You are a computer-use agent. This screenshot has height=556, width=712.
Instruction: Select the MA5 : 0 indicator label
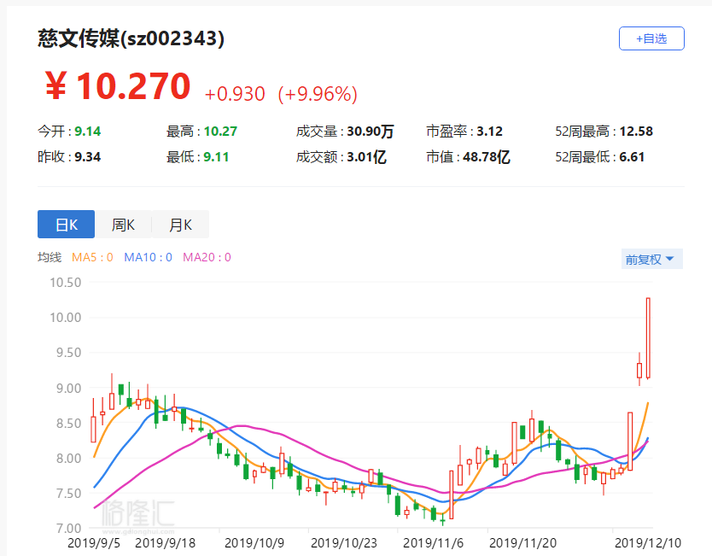pos(92,258)
